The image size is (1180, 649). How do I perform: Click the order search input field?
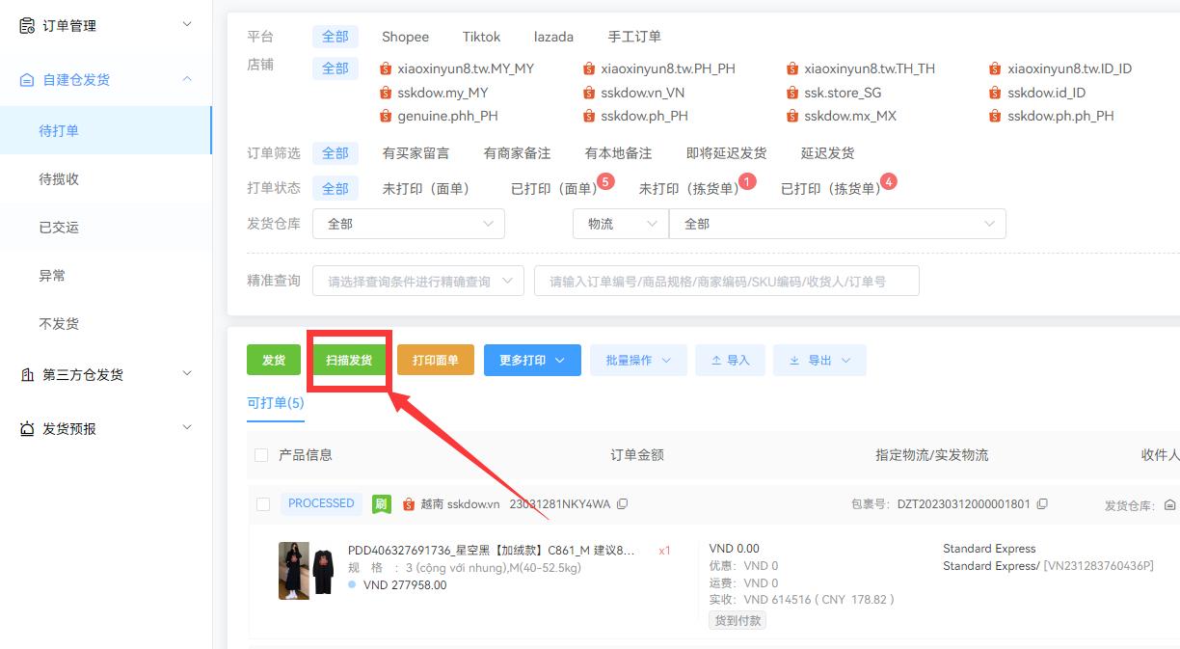coord(726,281)
